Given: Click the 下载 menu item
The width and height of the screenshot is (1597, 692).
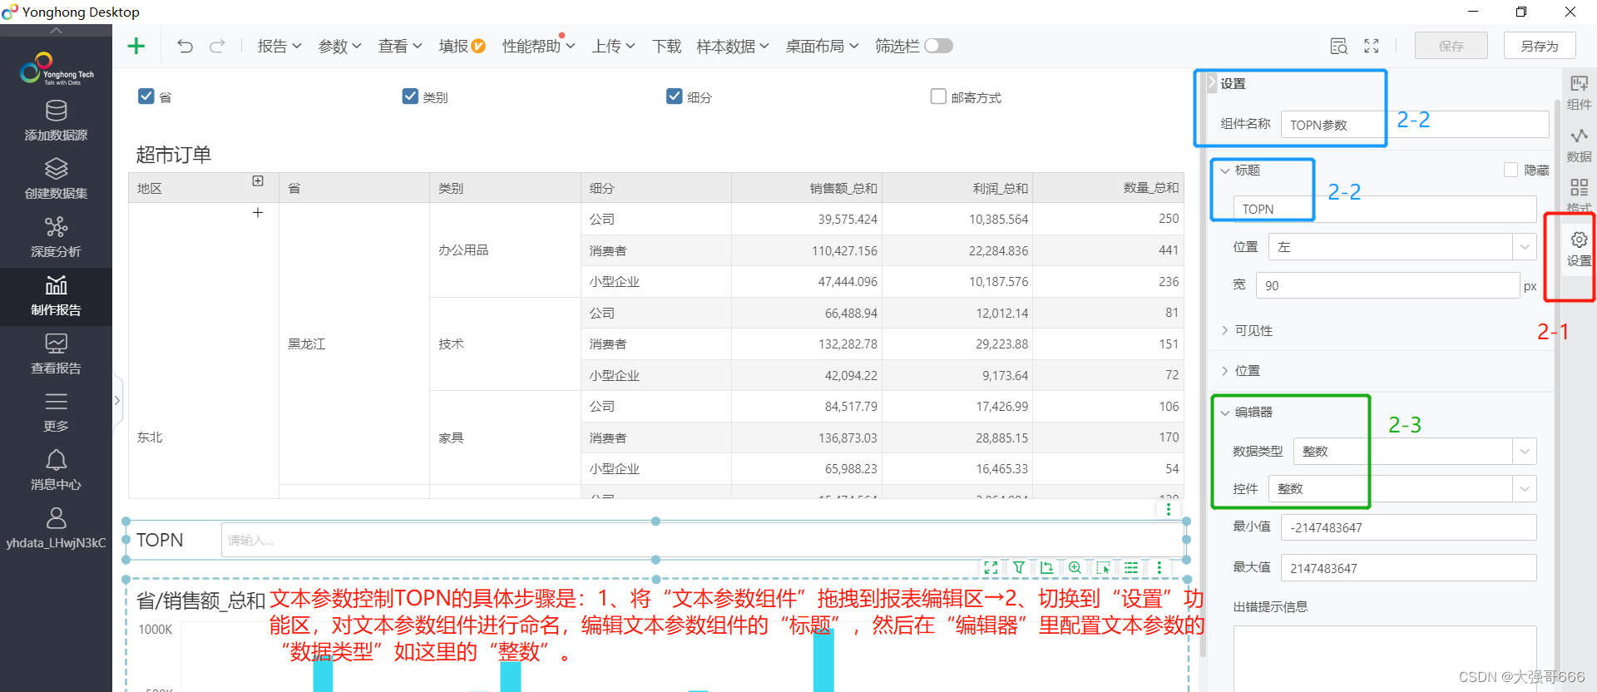Looking at the screenshot, I should click(x=666, y=47).
